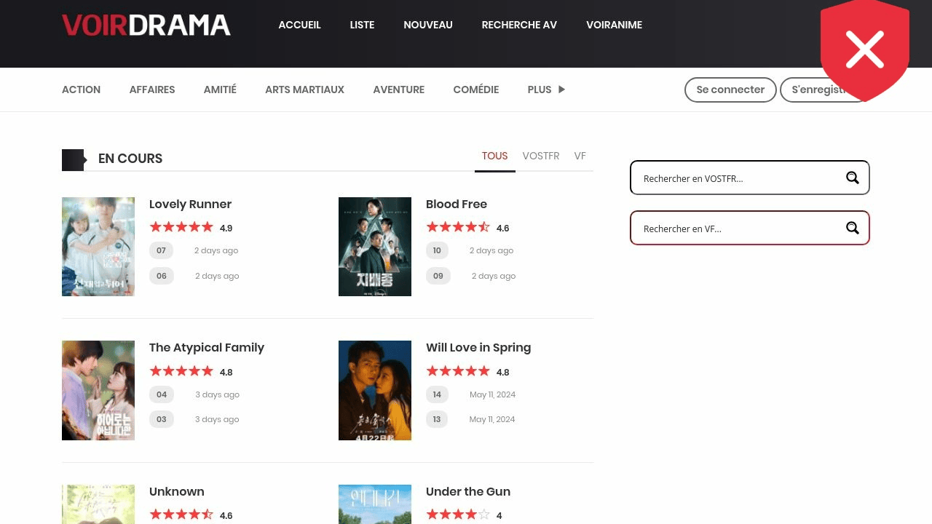Open the Blood Free title link
This screenshot has width=932, height=524.
click(457, 205)
